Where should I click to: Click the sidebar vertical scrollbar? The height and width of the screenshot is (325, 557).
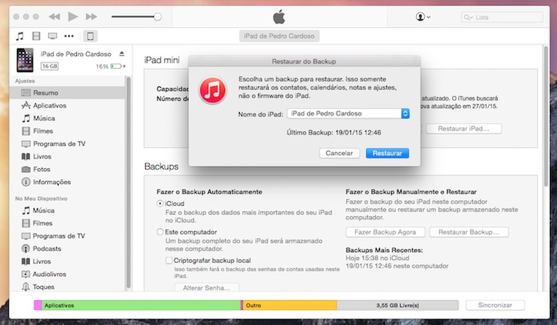click(128, 183)
